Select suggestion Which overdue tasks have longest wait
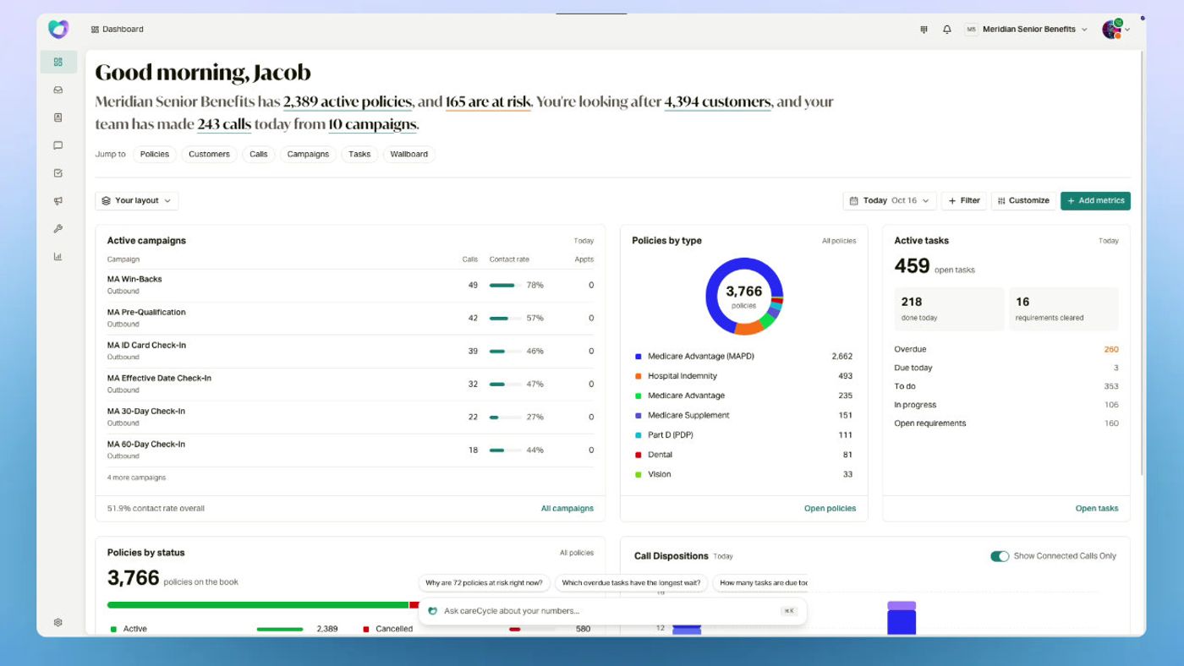The height and width of the screenshot is (666, 1184). (631, 583)
